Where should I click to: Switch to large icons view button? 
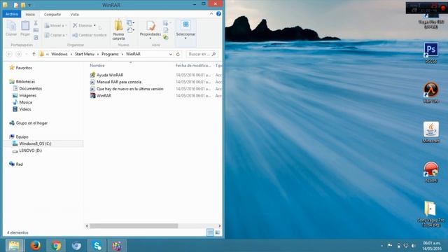pyautogui.click(x=218, y=232)
